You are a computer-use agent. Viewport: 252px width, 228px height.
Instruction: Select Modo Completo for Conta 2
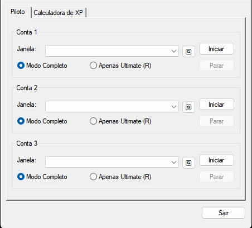pyautogui.click(x=42, y=121)
